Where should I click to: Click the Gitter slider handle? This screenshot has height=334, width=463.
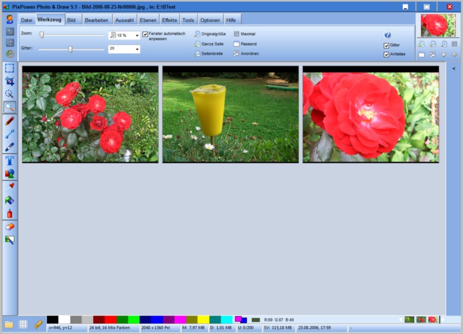[70, 49]
